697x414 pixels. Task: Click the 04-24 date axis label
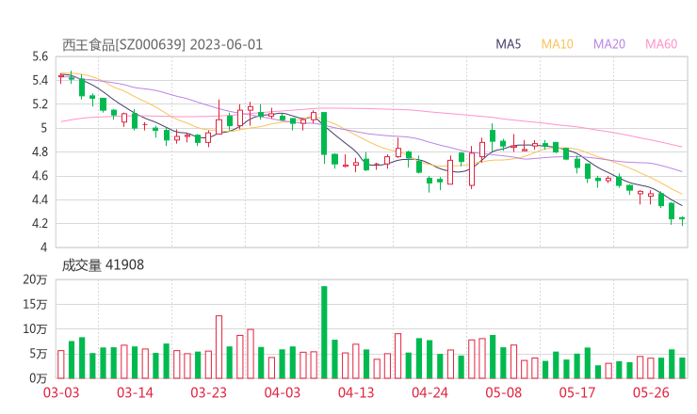pos(430,392)
